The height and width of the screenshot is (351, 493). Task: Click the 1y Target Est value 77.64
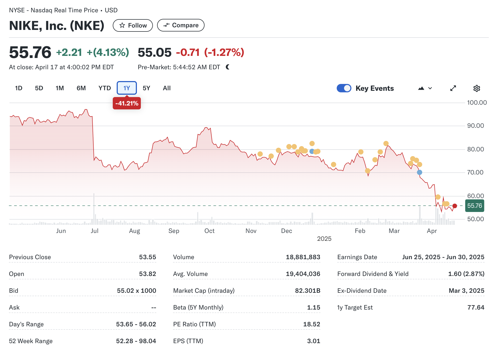(476, 307)
